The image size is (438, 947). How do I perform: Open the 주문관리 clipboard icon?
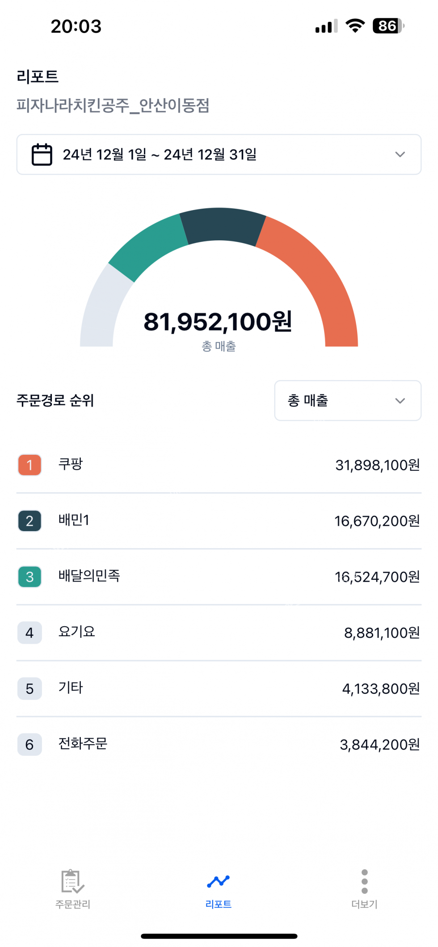click(72, 881)
